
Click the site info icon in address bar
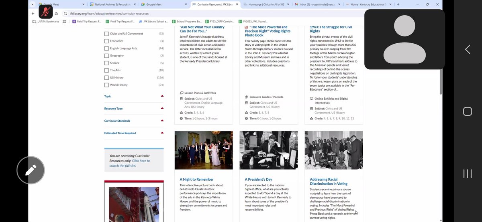click(65, 13)
